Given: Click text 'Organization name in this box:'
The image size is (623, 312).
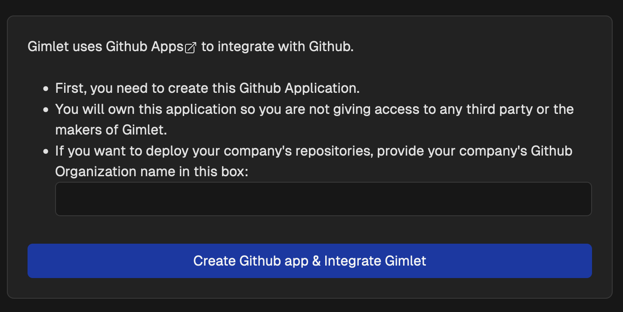Looking at the screenshot, I should click(x=152, y=172).
